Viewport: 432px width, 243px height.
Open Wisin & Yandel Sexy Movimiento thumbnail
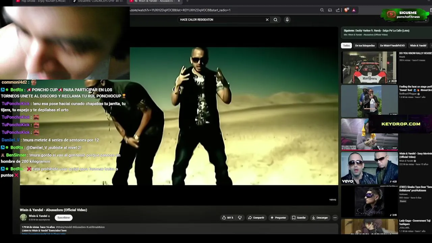369,168
